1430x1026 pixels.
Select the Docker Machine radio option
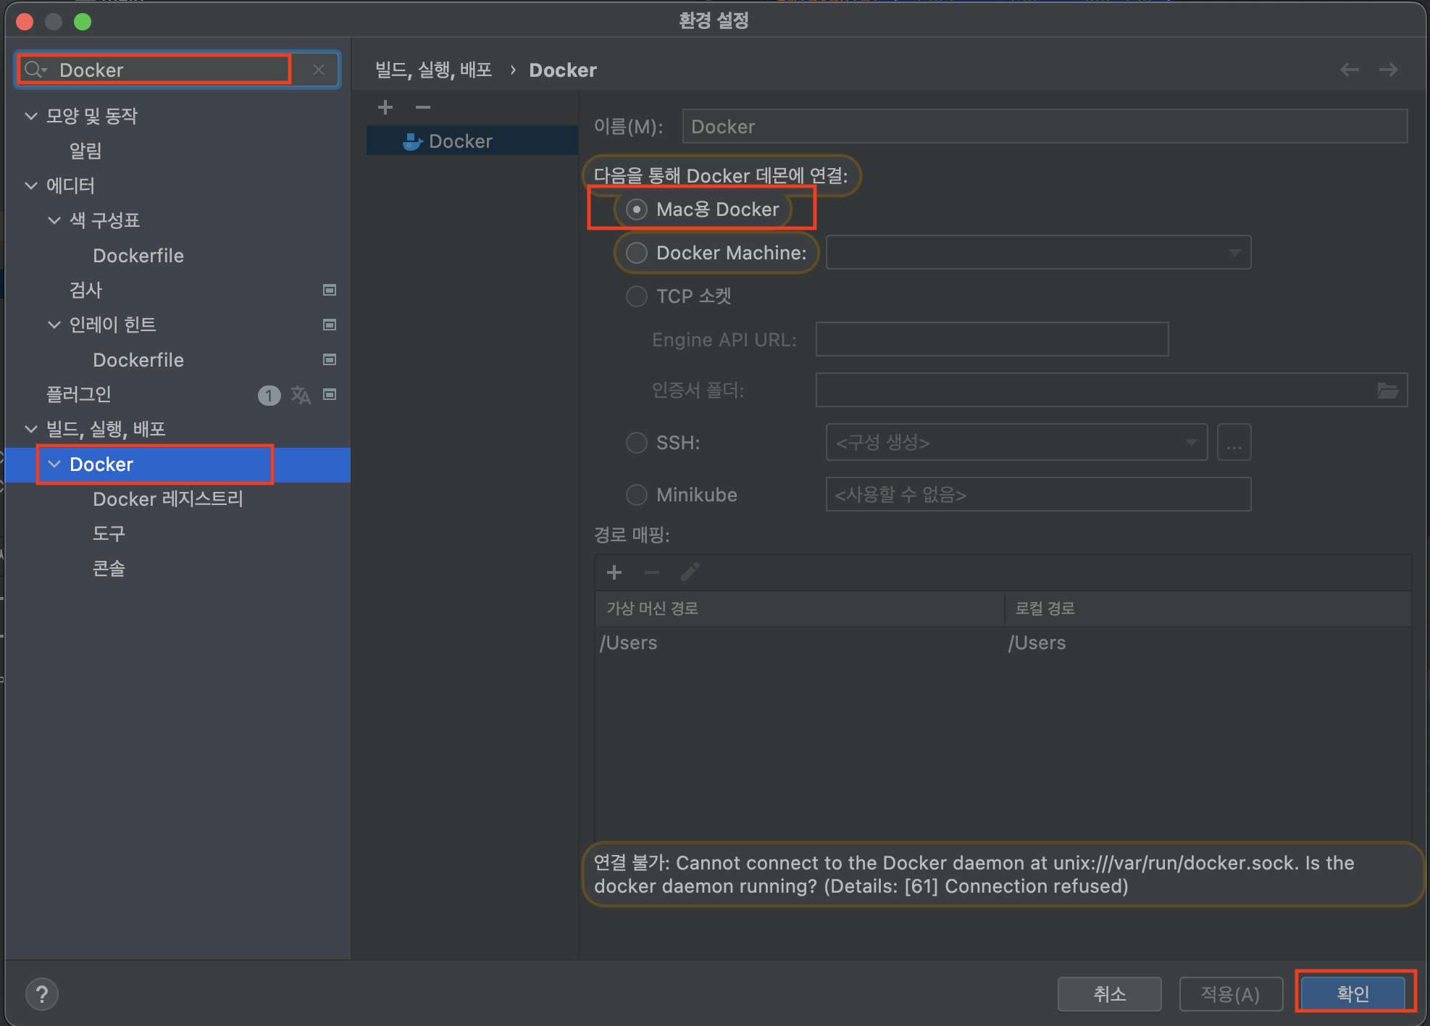636,253
